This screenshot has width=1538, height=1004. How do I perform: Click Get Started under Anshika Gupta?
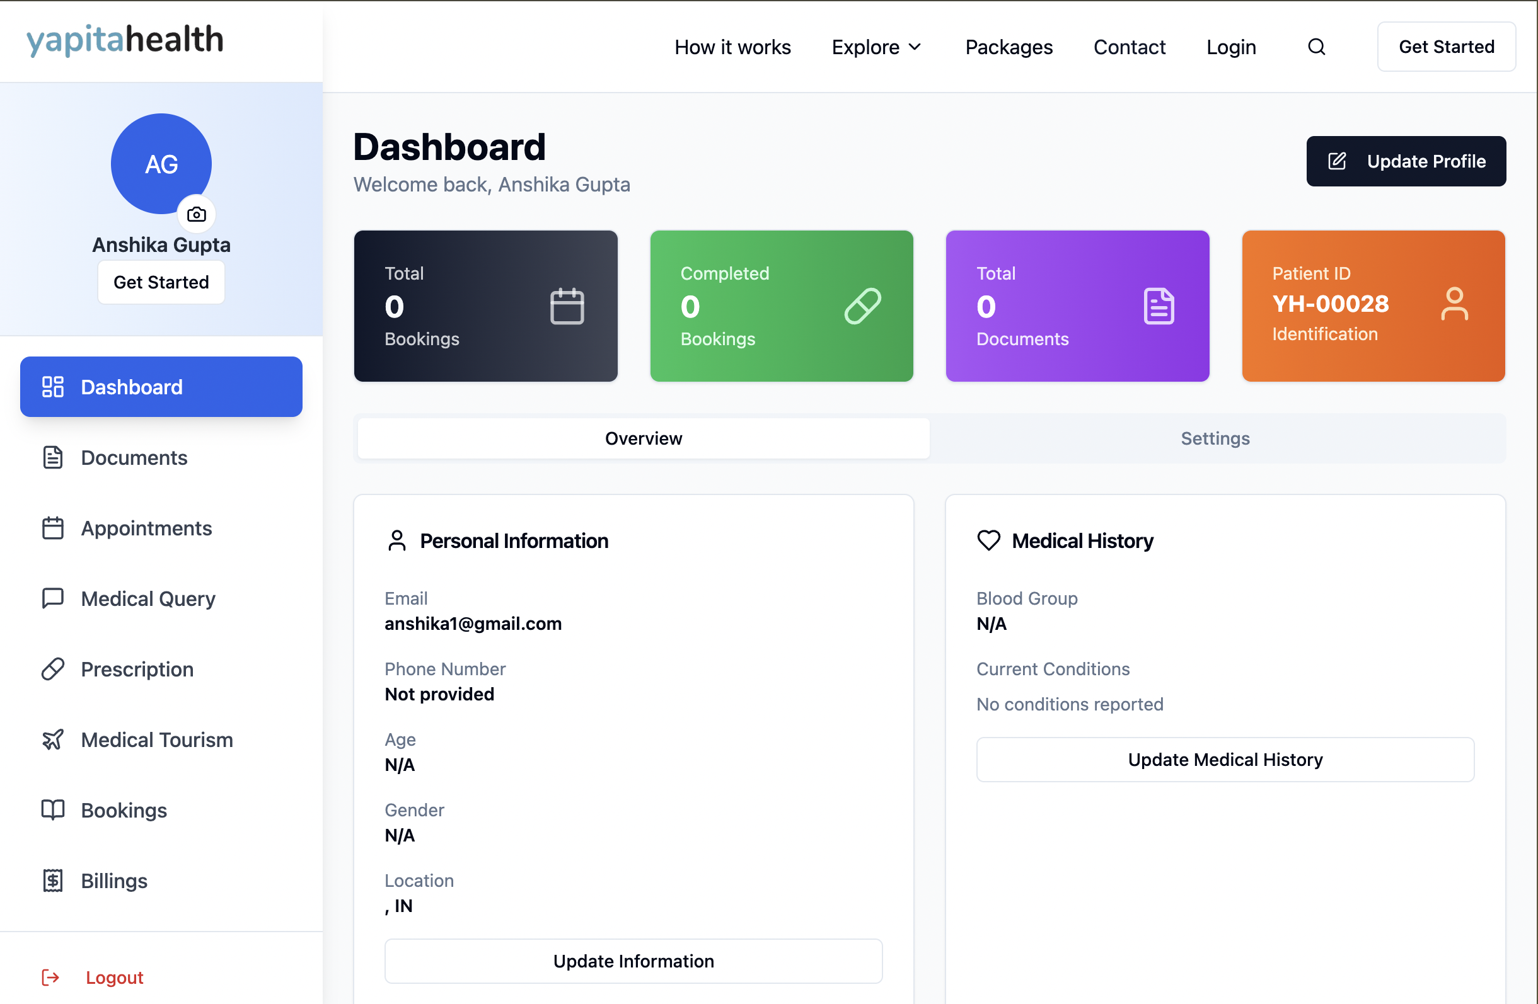coord(161,282)
